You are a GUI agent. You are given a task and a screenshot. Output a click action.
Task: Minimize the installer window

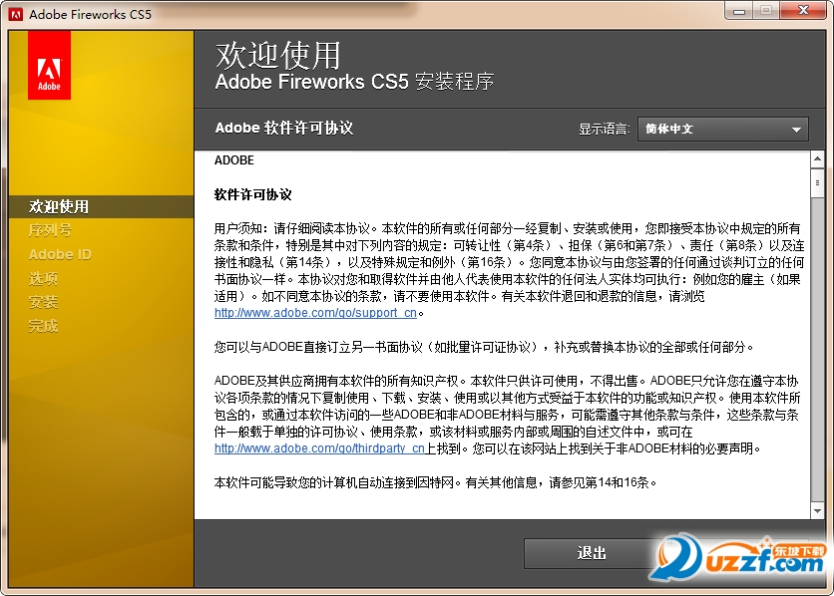point(739,11)
